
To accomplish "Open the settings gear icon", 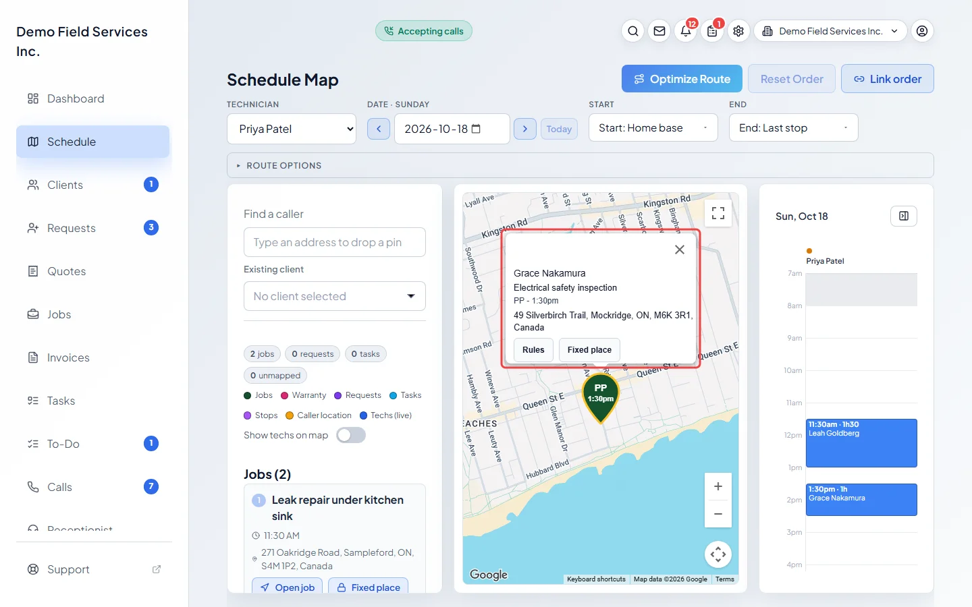I will pyautogui.click(x=738, y=31).
